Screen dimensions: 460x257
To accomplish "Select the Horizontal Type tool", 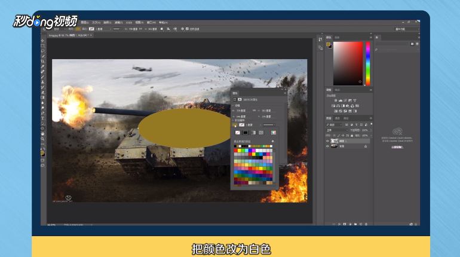I will pyautogui.click(x=43, y=118).
